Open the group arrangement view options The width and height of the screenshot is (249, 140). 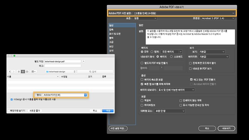pos(33,72)
